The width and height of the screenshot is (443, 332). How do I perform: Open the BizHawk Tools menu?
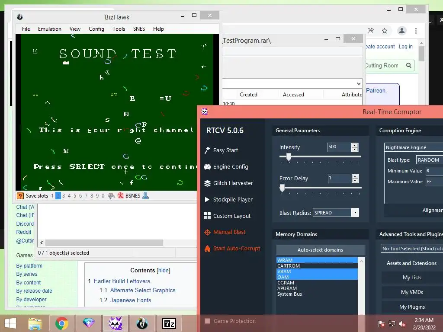tap(119, 29)
